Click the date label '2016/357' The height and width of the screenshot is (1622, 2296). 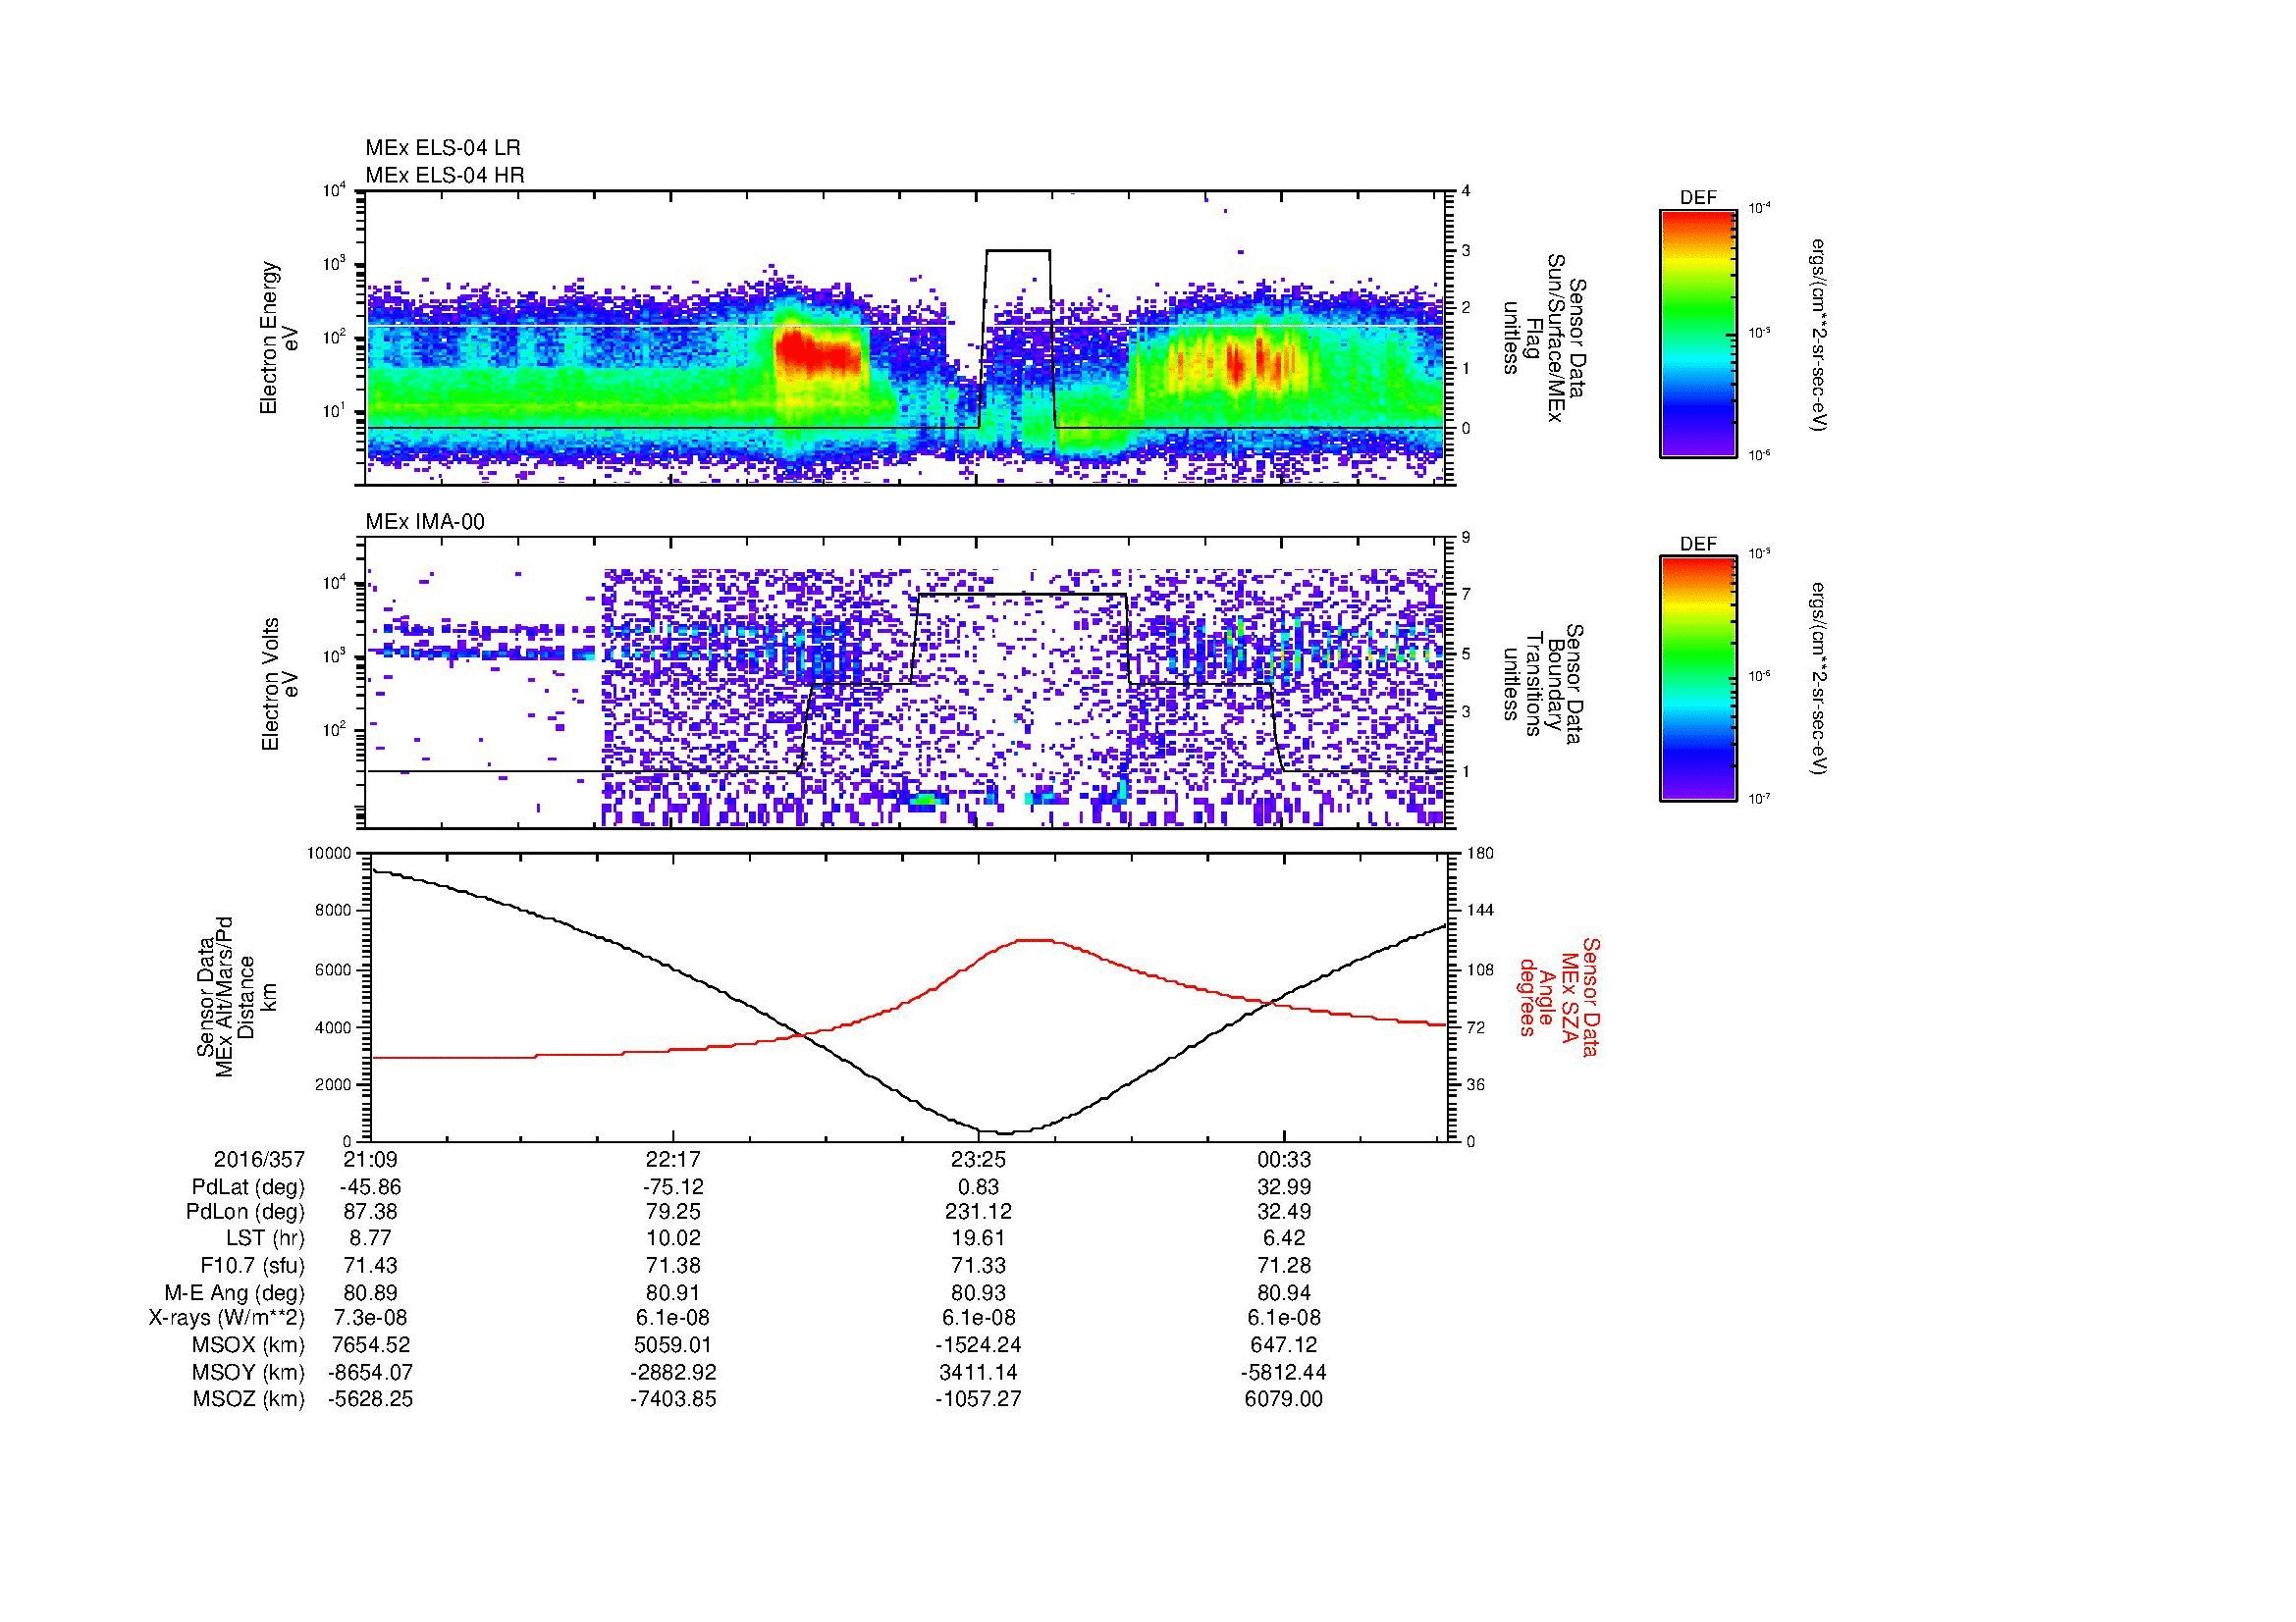[x=259, y=1160]
